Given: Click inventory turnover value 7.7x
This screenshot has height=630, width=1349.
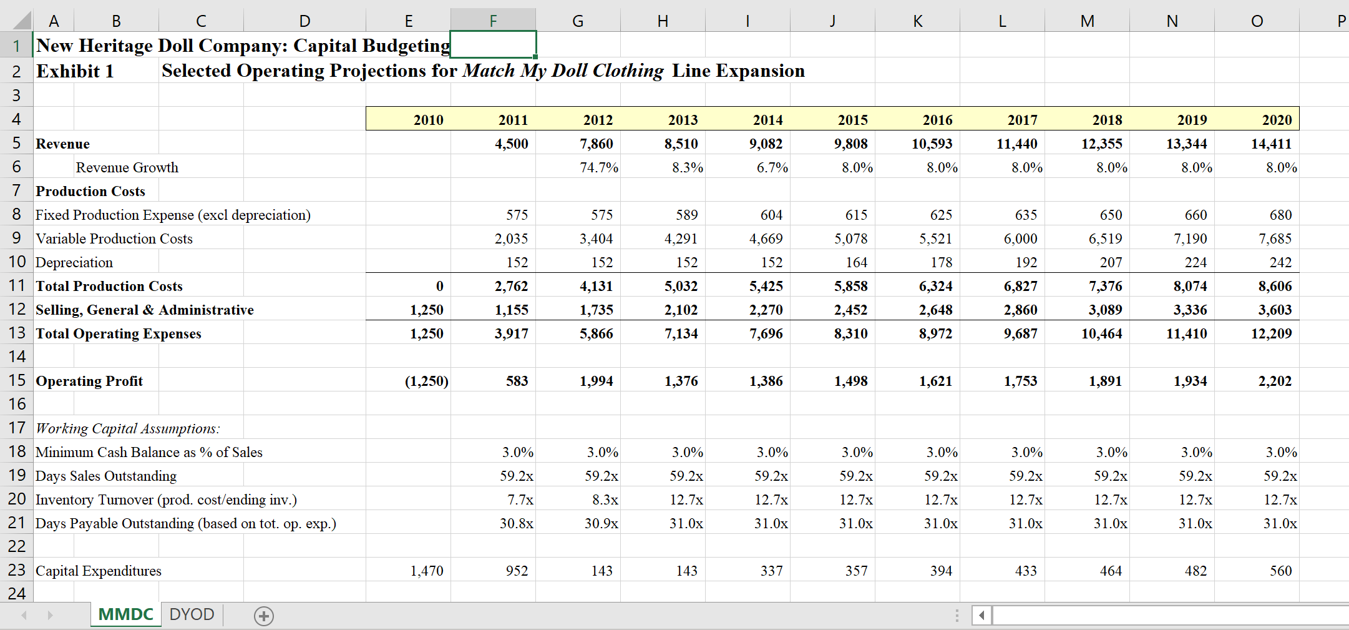Looking at the screenshot, I should tap(520, 500).
